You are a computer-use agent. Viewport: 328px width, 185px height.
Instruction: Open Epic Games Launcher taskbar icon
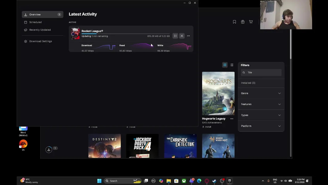[230, 181]
